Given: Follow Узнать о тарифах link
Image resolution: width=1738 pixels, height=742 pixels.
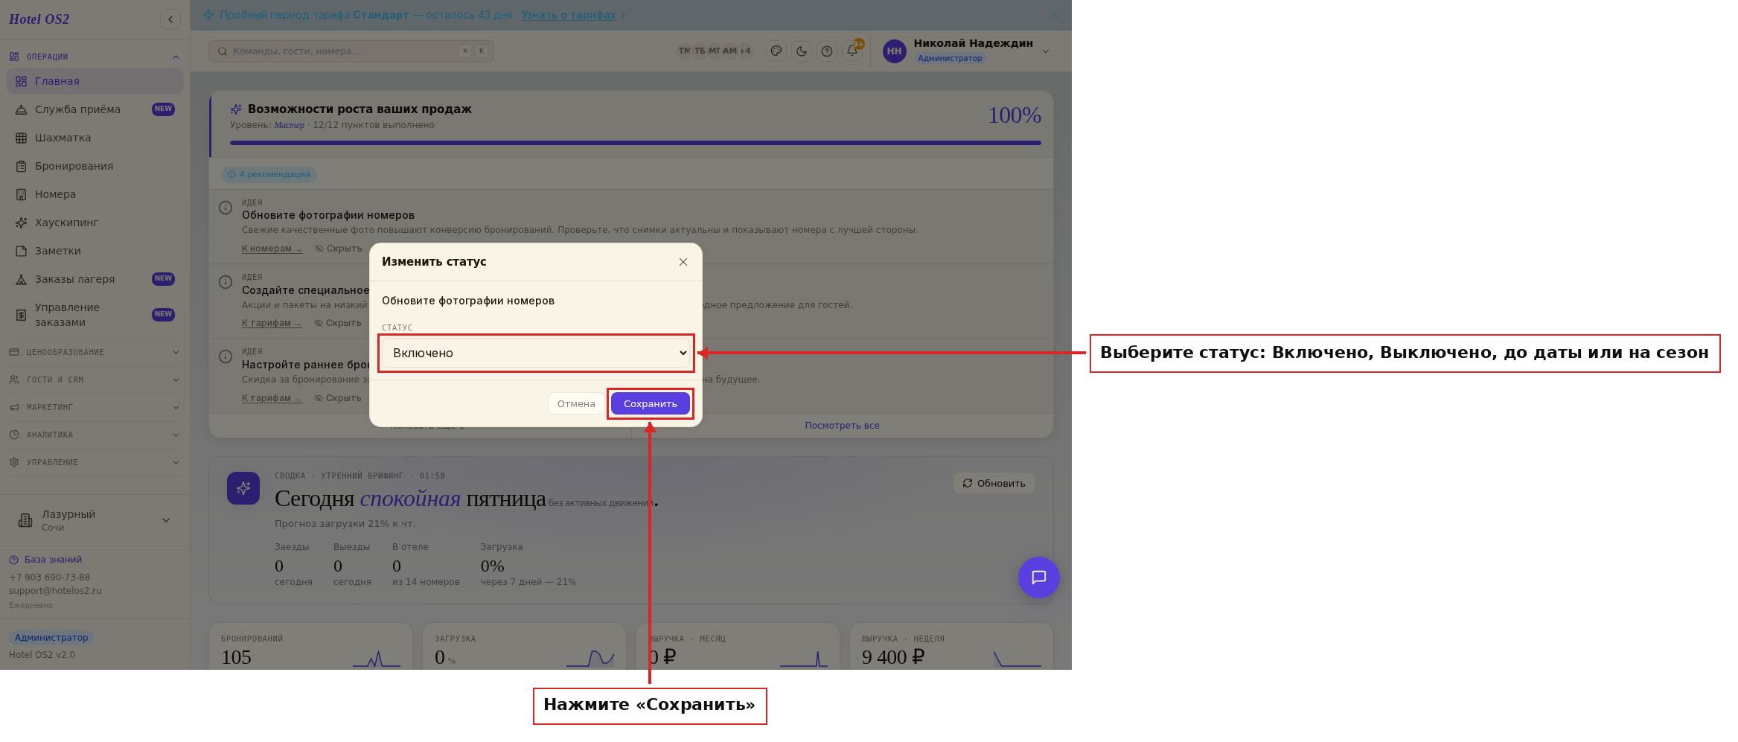Looking at the screenshot, I should click(568, 15).
